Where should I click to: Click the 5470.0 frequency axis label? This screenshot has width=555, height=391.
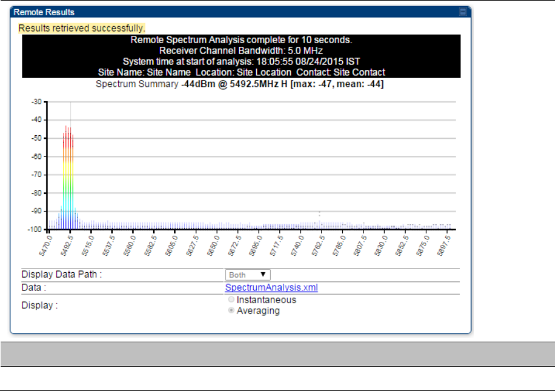(46, 245)
